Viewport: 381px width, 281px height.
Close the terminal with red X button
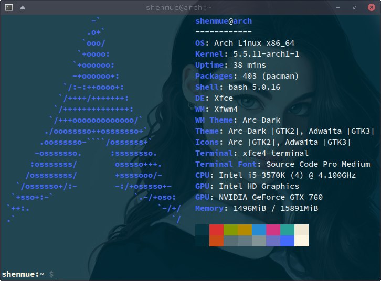[371, 7]
